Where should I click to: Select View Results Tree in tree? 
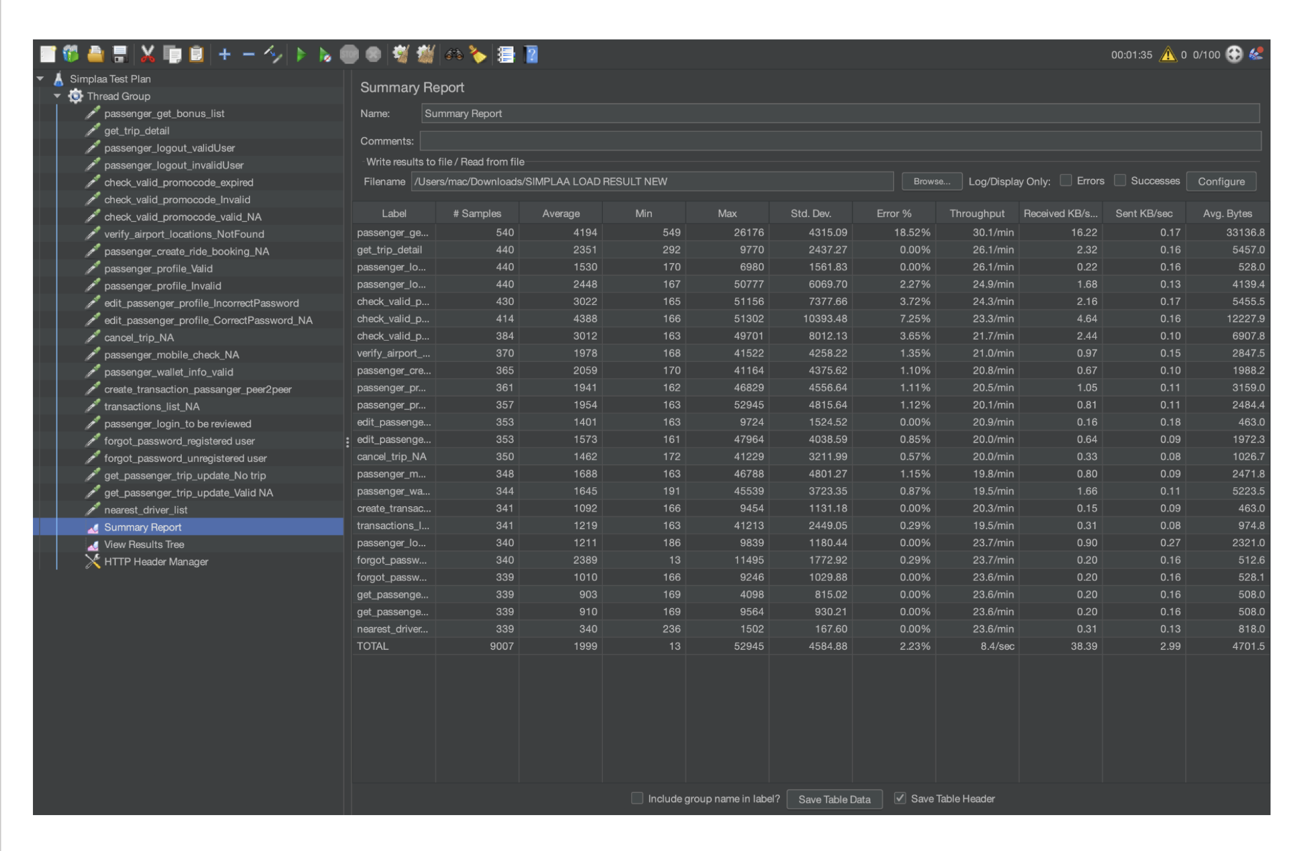click(x=144, y=544)
